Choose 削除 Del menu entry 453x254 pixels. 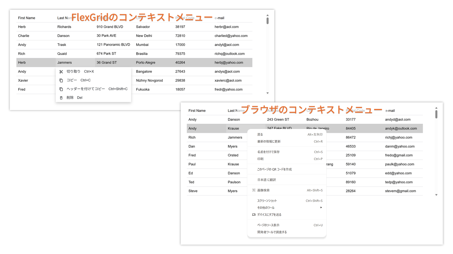(x=93, y=98)
